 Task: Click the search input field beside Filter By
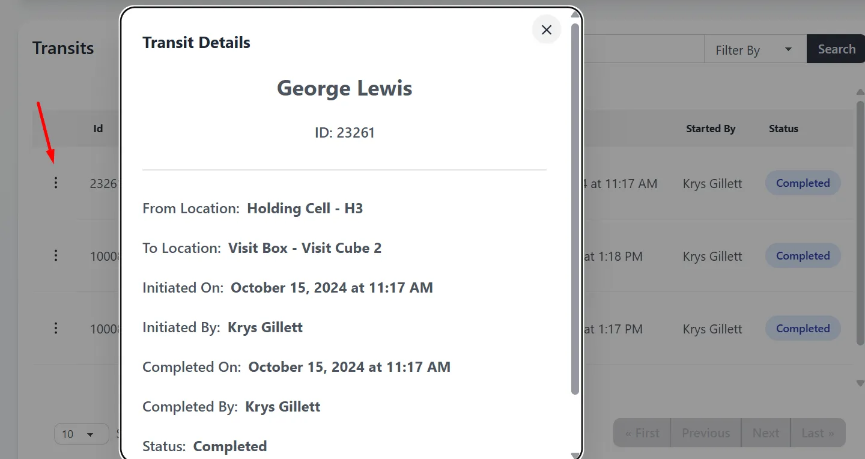643,49
